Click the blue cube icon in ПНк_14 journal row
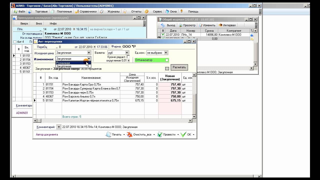Viewport: 320px width, 180px height. 252,35
